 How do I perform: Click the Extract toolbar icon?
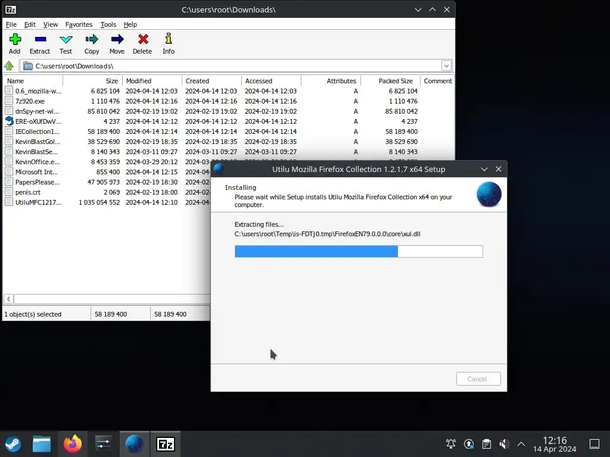pos(40,39)
